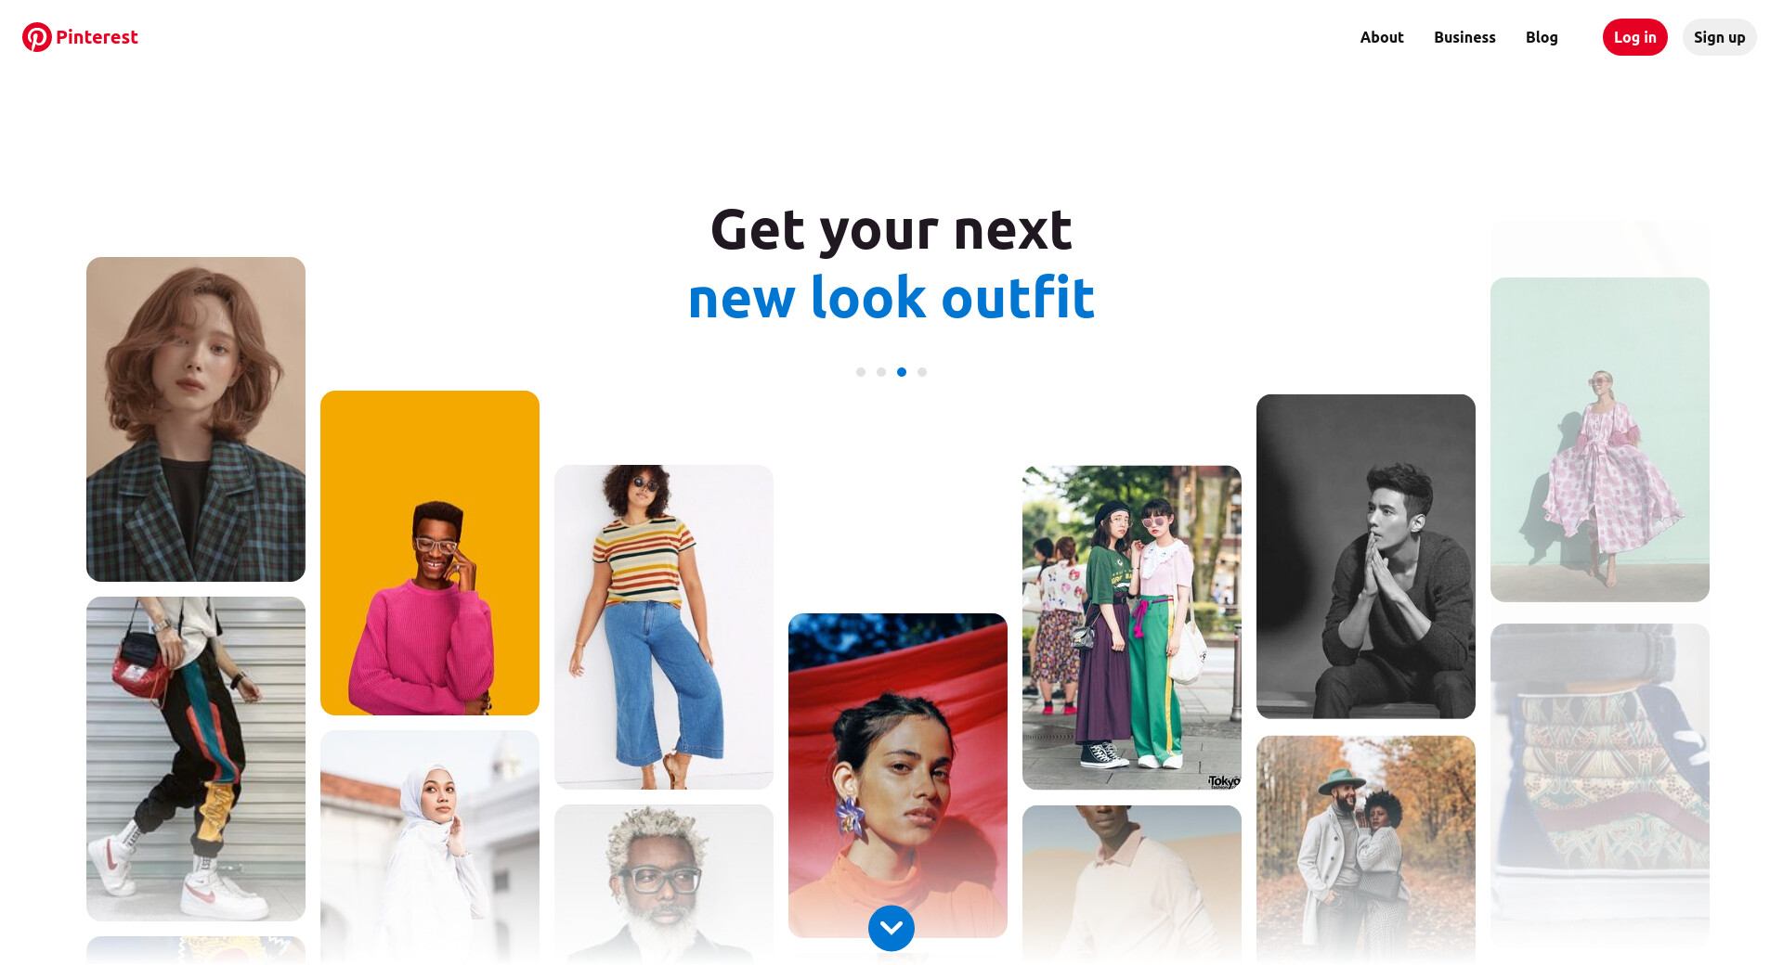Open the black-and-white man portrait
The image size is (1783, 965).
[x=1366, y=557]
